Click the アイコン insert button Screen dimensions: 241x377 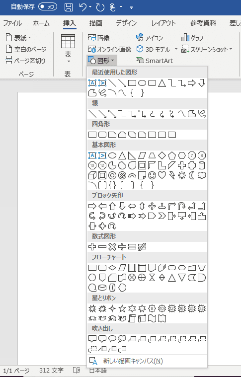coord(150,38)
